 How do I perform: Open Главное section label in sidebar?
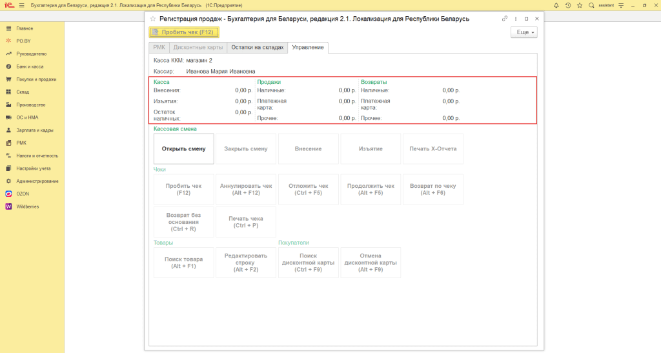click(x=25, y=28)
